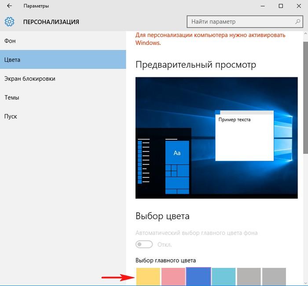
Task: Open the Пуск settings section
Action: pyautogui.click(x=63, y=116)
